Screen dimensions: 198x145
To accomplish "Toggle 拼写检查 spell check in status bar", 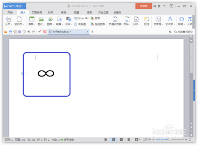I will click(x=67, y=140).
